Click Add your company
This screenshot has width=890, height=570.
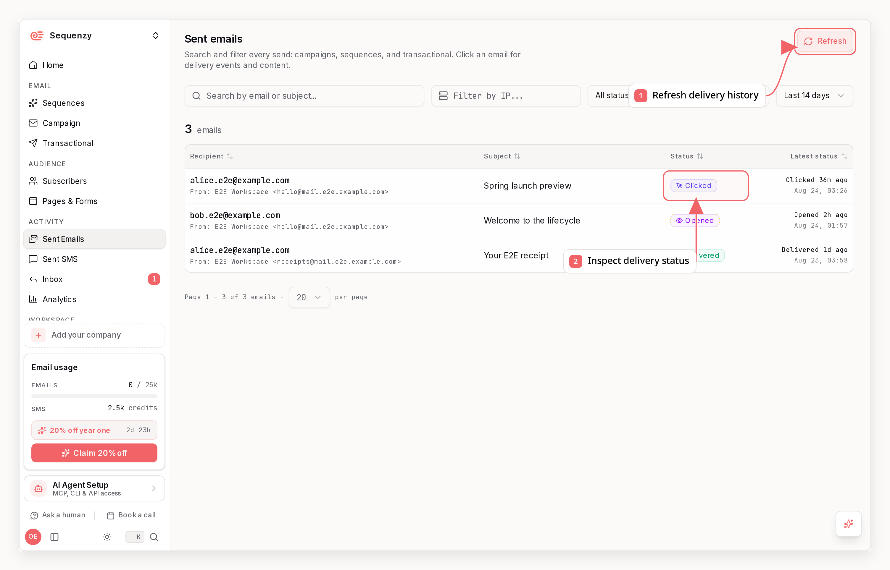coord(94,335)
